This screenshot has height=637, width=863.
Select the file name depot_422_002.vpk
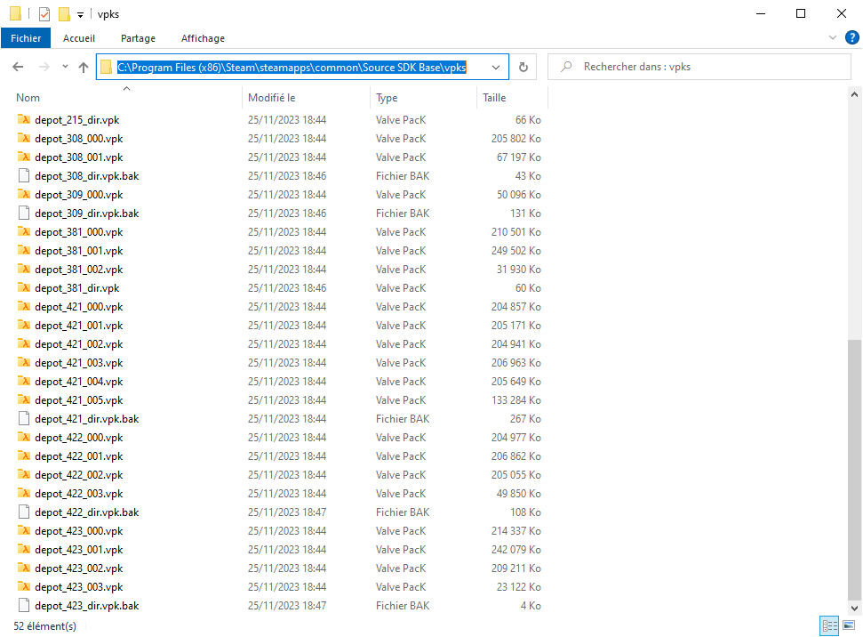pyautogui.click(x=79, y=475)
